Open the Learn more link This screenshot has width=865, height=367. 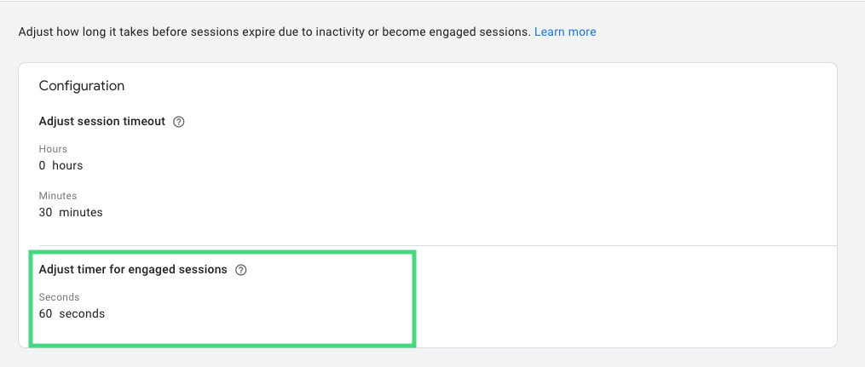coord(565,32)
